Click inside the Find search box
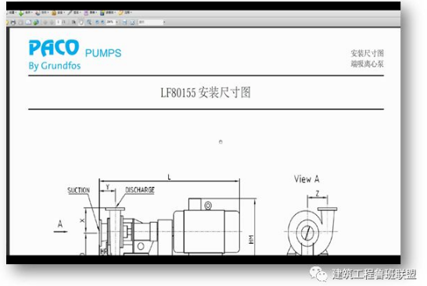The width and height of the screenshot is (427, 286). (151, 22)
